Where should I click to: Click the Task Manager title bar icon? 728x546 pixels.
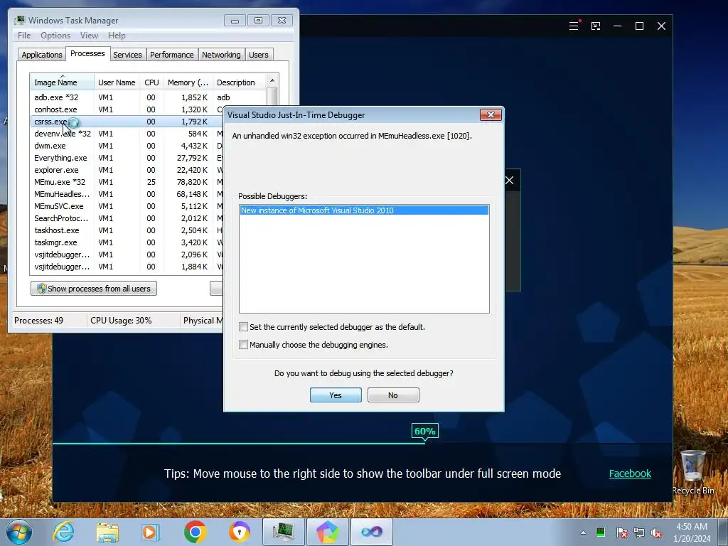coord(19,21)
